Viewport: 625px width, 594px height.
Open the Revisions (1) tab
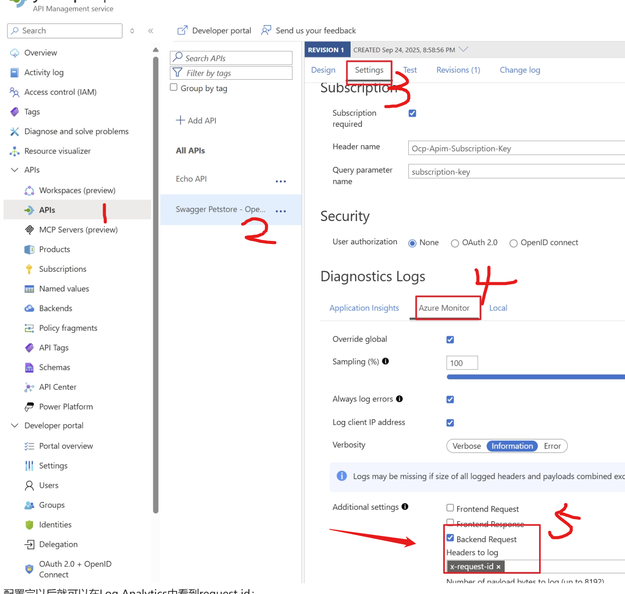pos(458,70)
